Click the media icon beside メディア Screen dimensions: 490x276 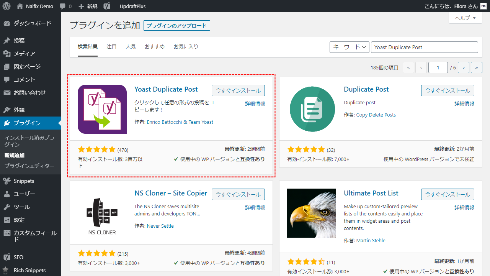[x=7, y=54]
